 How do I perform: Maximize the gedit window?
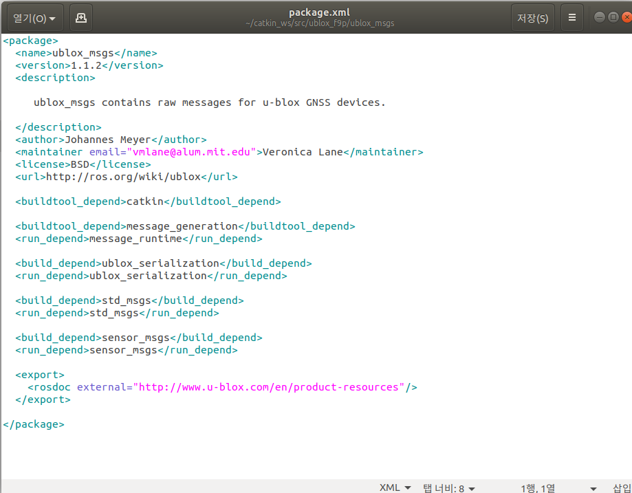point(613,17)
